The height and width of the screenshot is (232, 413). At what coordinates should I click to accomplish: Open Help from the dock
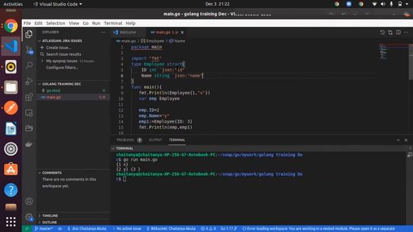click(11, 190)
